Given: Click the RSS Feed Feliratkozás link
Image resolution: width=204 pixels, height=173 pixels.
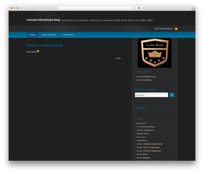Looking at the screenshot, I should pyautogui.click(x=164, y=29).
